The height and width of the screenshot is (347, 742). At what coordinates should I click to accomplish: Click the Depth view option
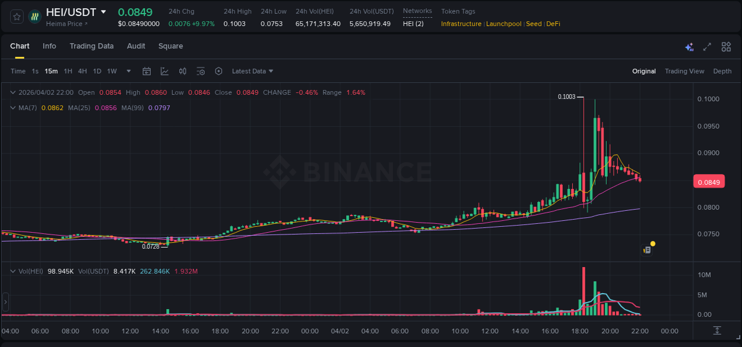(x=722, y=71)
